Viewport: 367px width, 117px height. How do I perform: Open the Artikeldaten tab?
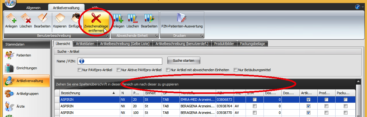pos(85,44)
